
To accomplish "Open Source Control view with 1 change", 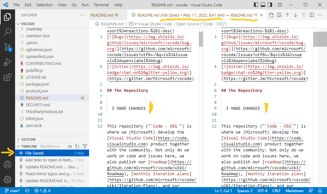I will pos(8,47).
